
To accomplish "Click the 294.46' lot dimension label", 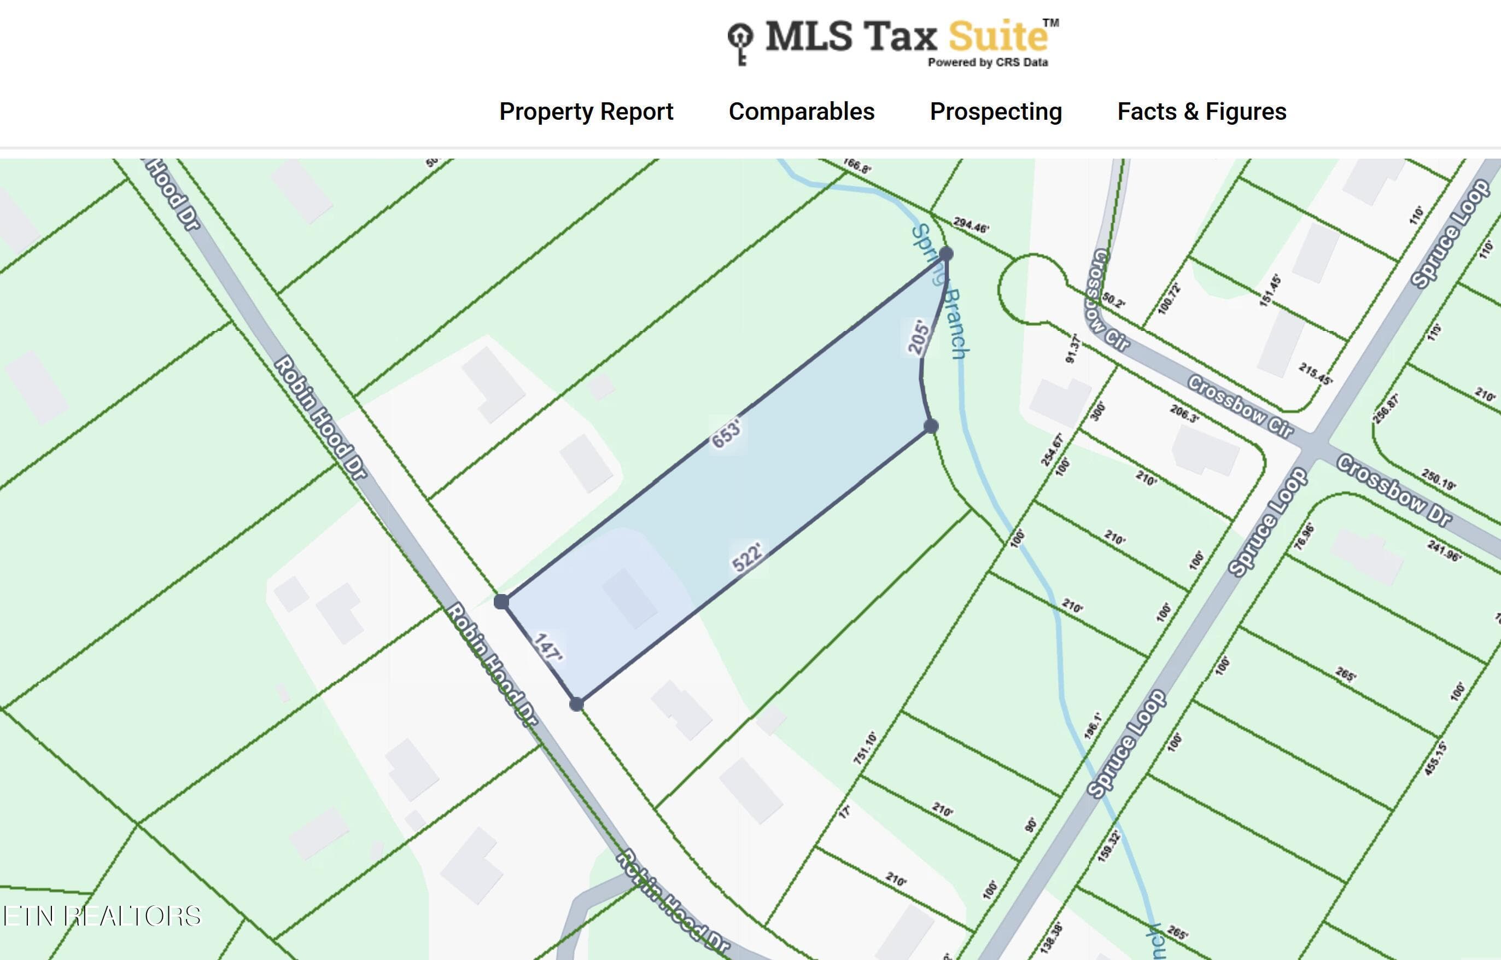I will coord(971,225).
